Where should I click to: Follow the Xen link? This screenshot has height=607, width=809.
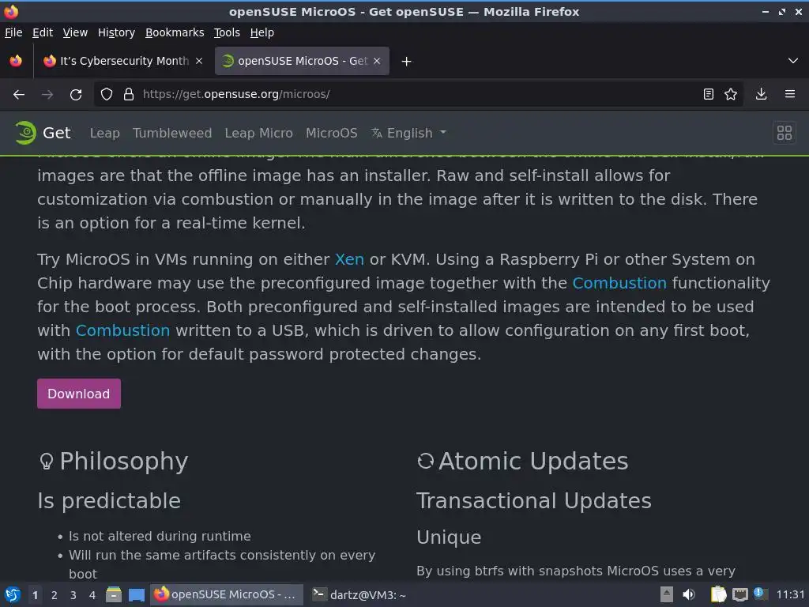(x=349, y=259)
